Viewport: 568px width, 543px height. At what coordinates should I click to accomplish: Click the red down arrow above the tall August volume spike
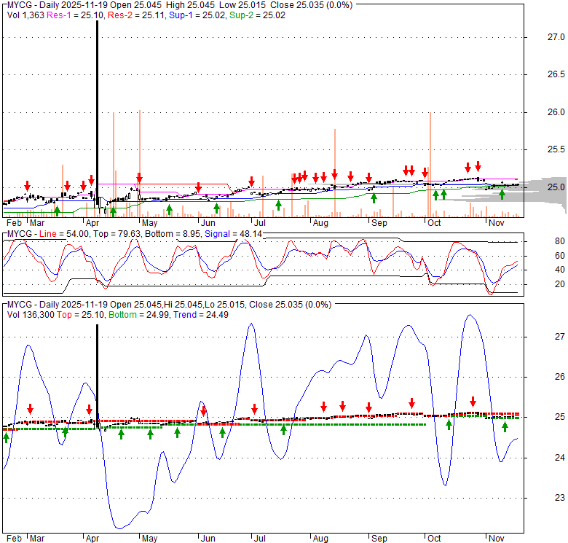(334, 174)
